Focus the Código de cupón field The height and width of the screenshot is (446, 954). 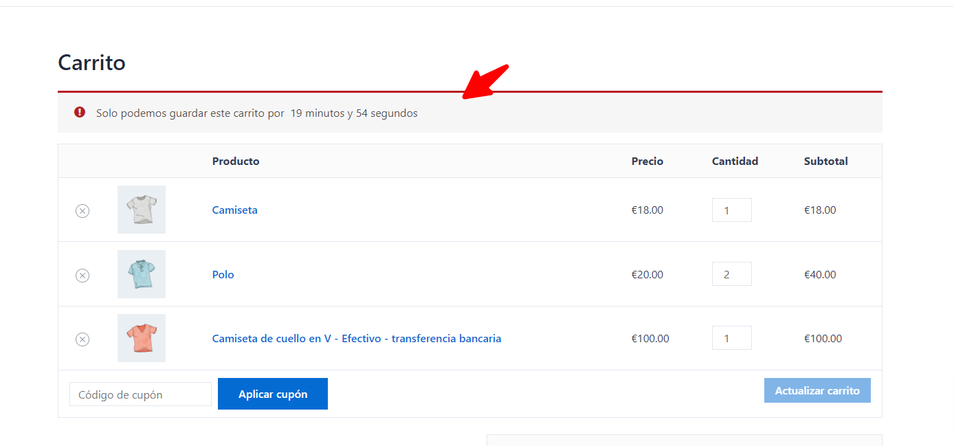[141, 394]
